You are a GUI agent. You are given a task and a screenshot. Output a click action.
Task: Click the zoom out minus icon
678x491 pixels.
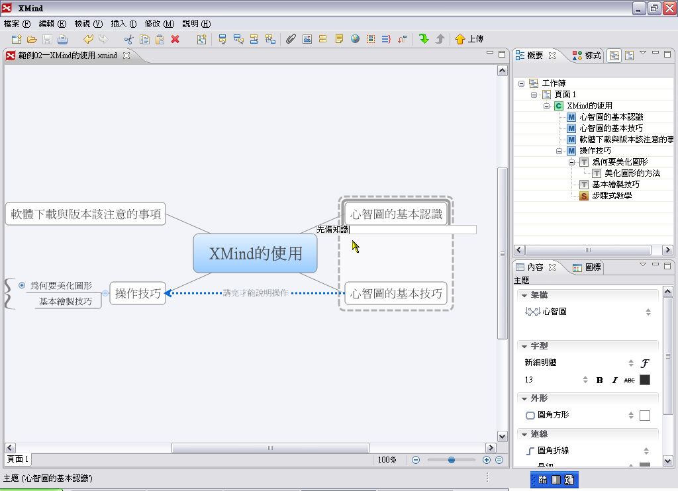(416, 460)
